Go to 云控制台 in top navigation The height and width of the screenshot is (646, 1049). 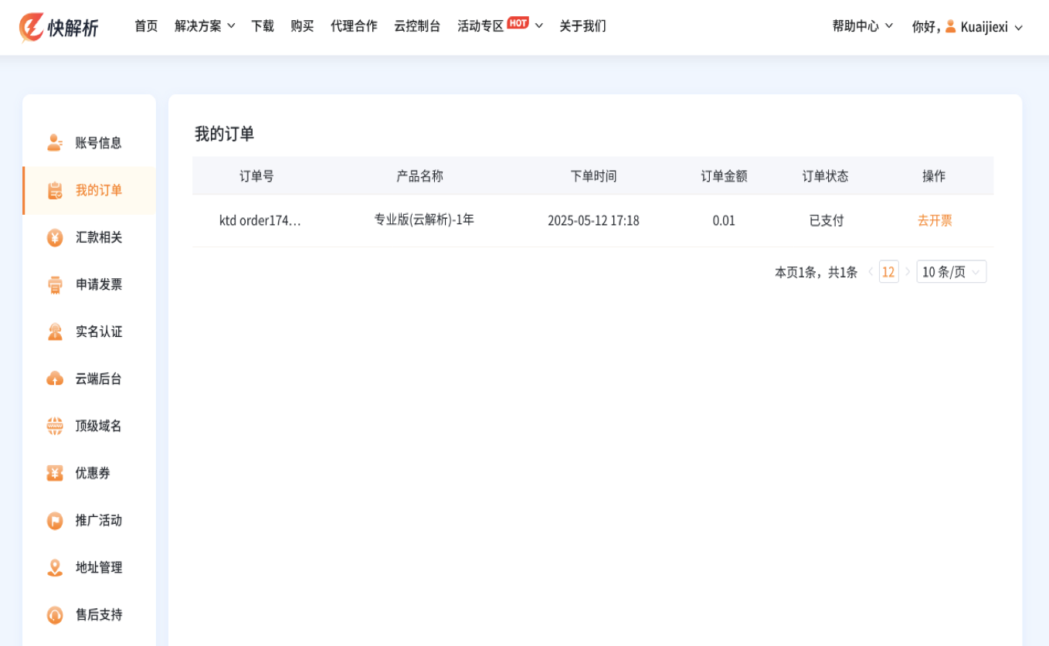click(x=417, y=26)
